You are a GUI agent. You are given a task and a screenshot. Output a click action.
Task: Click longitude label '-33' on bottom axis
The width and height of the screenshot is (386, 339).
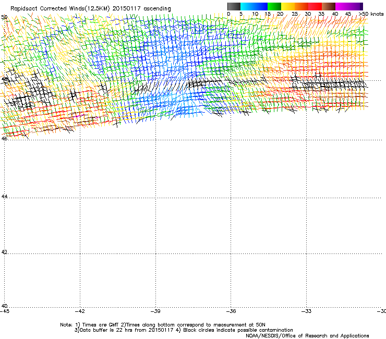pyautogui.click(x=307, y=311)
